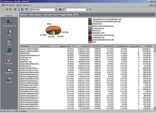Screen dimensions: 156x113
Task: Click the print toolbar icon
Action: click(15, 10)
